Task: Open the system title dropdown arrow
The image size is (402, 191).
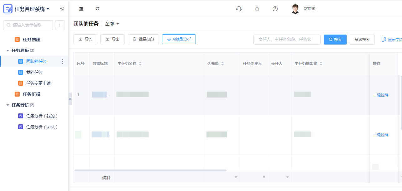Action: pos(48,9)
